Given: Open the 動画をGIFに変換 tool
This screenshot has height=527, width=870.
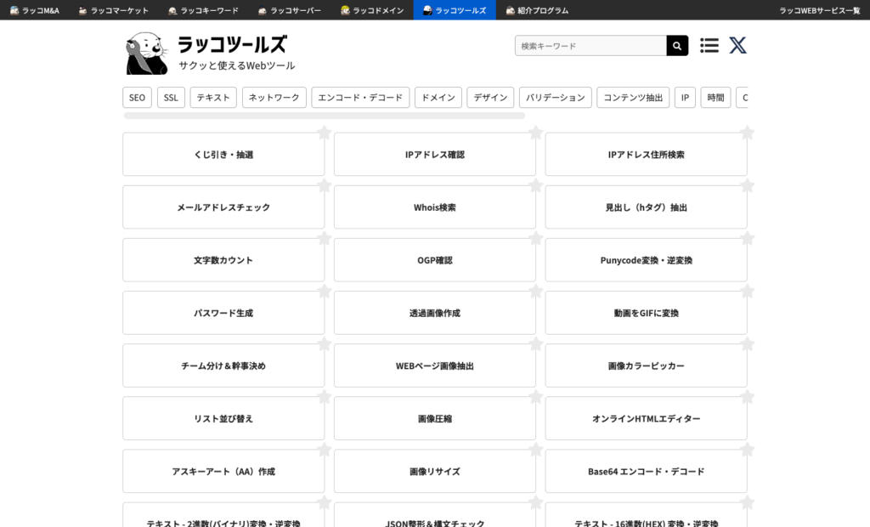Looking at the screenshot, I should coord(647,313).
